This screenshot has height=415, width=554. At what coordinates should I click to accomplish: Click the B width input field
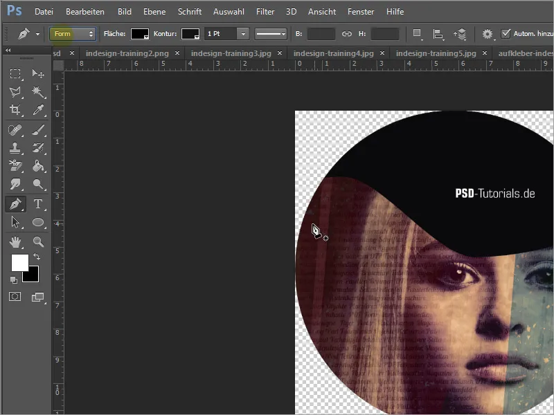(x=321, y=34)
